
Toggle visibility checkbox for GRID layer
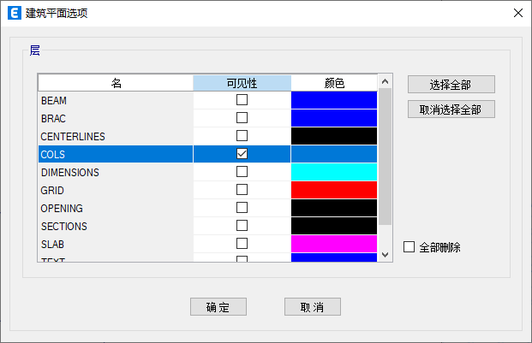click(x=242, y=190)
